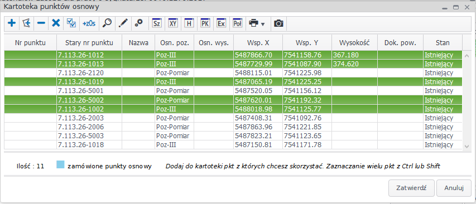This screenshot has height=204, width=476.
Task: Click the PK toolbar icon
Action: [x=205, y=23]
